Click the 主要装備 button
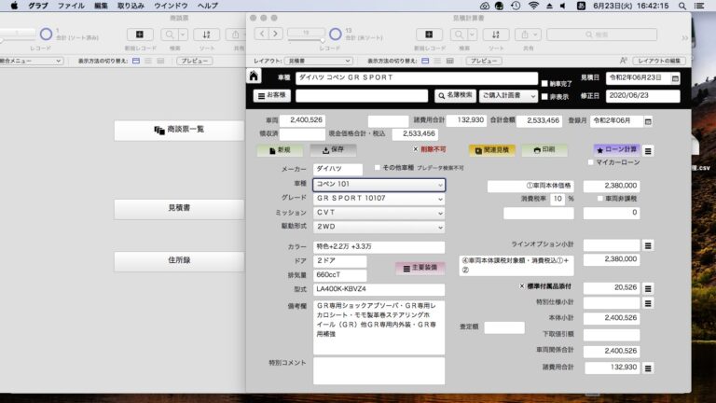The height and width of the screenshot is (403, 716). [420, 268]
